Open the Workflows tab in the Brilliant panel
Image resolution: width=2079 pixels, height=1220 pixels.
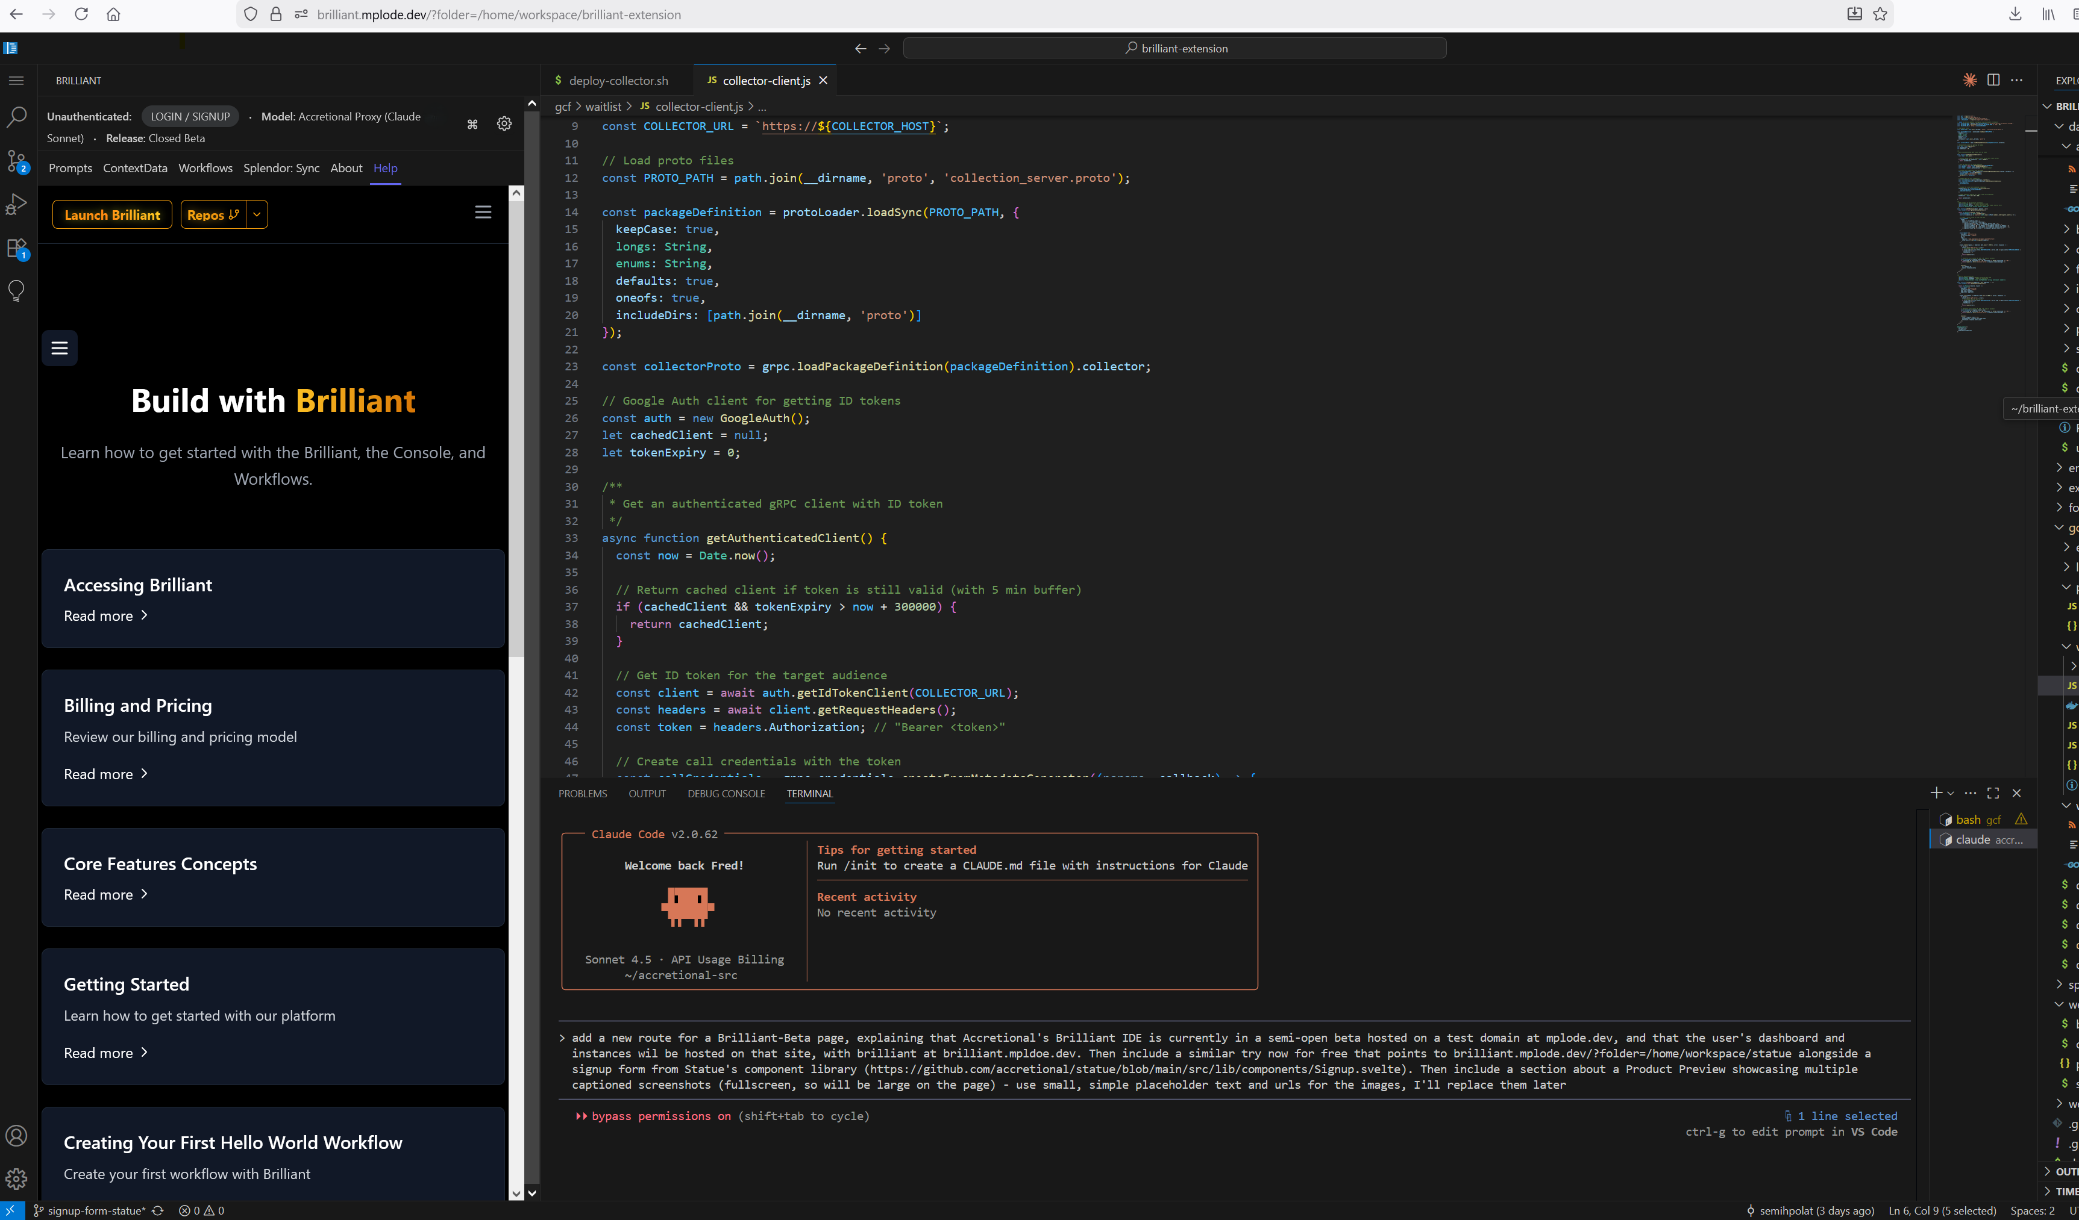pyautogui.click(x=205, y=167)
